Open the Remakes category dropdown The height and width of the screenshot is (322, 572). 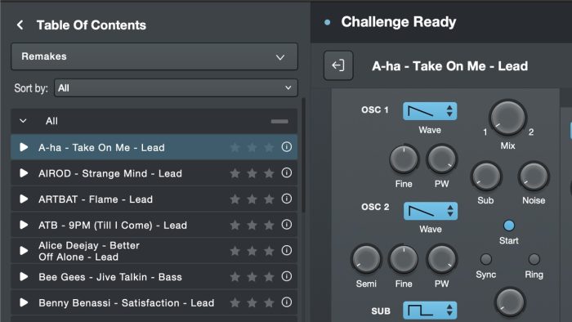click(154, 56)
